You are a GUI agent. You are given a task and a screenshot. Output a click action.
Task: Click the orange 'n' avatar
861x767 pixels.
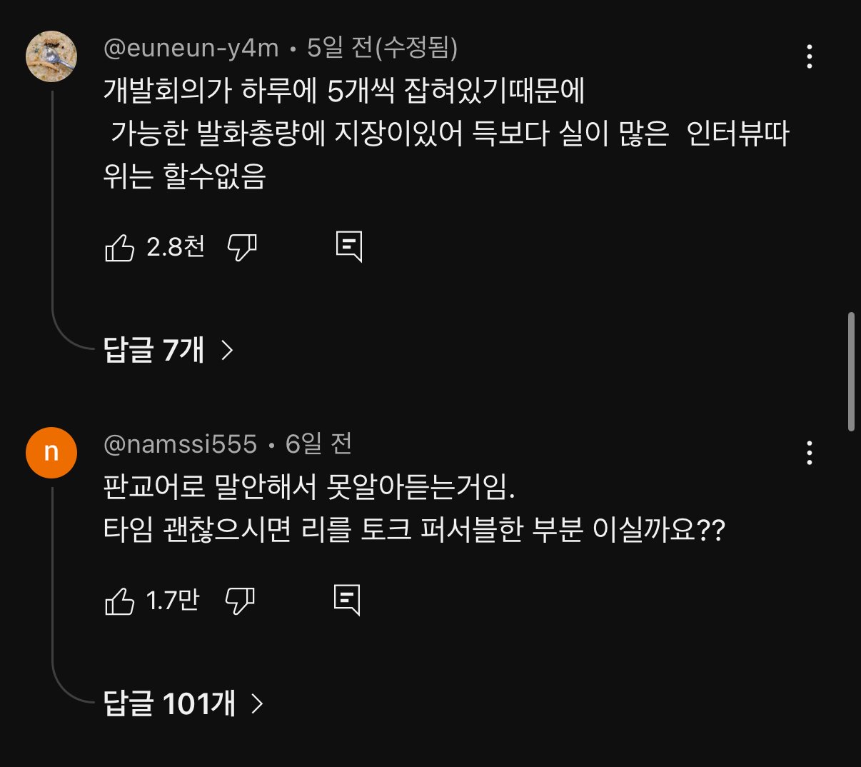click(x=51, y=453)
